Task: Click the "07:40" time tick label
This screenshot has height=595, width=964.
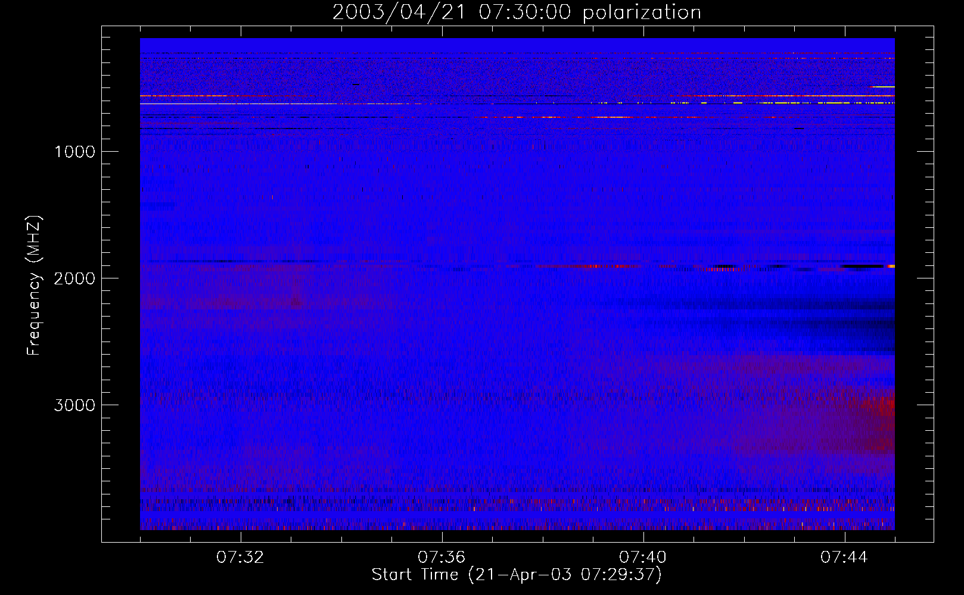Action: (x=643, y=558)
